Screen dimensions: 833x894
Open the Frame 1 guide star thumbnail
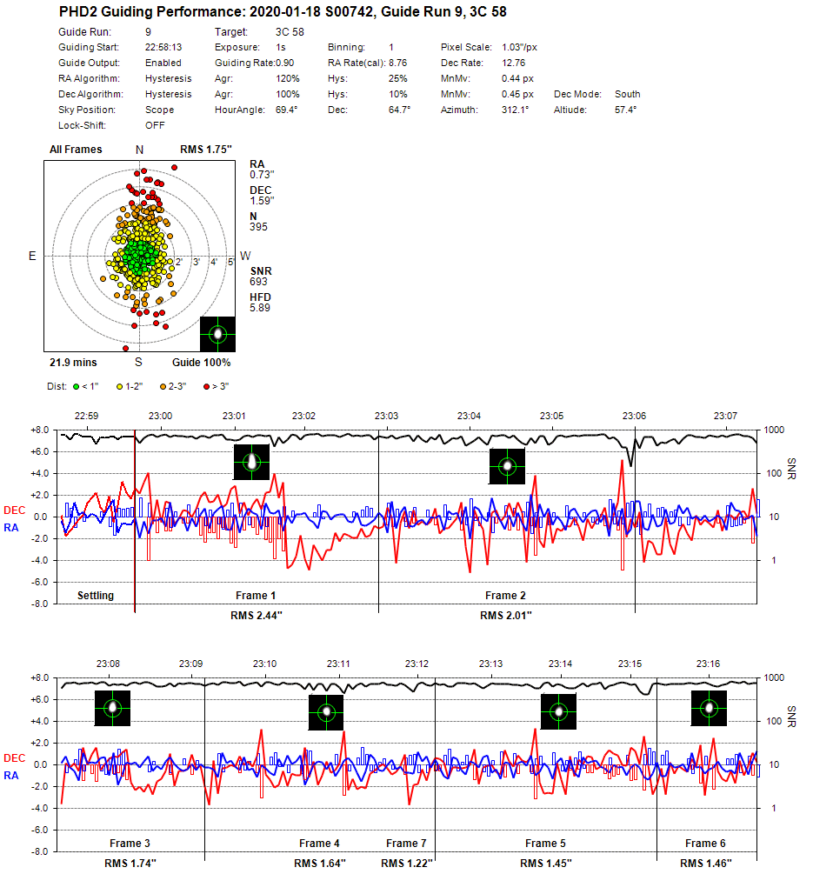[251, 462]
